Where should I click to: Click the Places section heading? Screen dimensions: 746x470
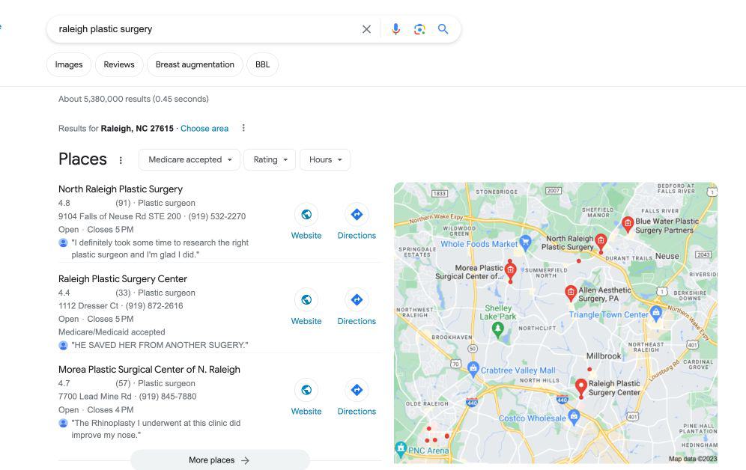click(83, 159)
